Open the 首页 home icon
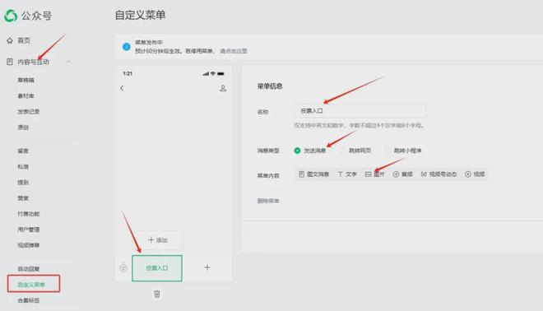This screenshot has height=311, width=543. [x=10, y=40]
